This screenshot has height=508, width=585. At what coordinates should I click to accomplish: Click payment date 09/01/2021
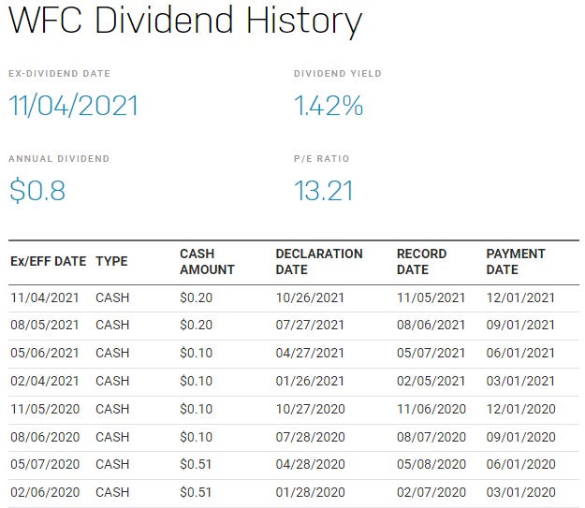520,325
